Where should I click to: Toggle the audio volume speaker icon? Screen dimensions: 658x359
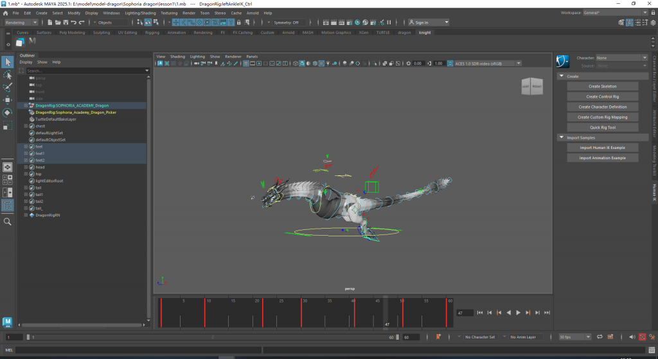(x=632, y=337)
